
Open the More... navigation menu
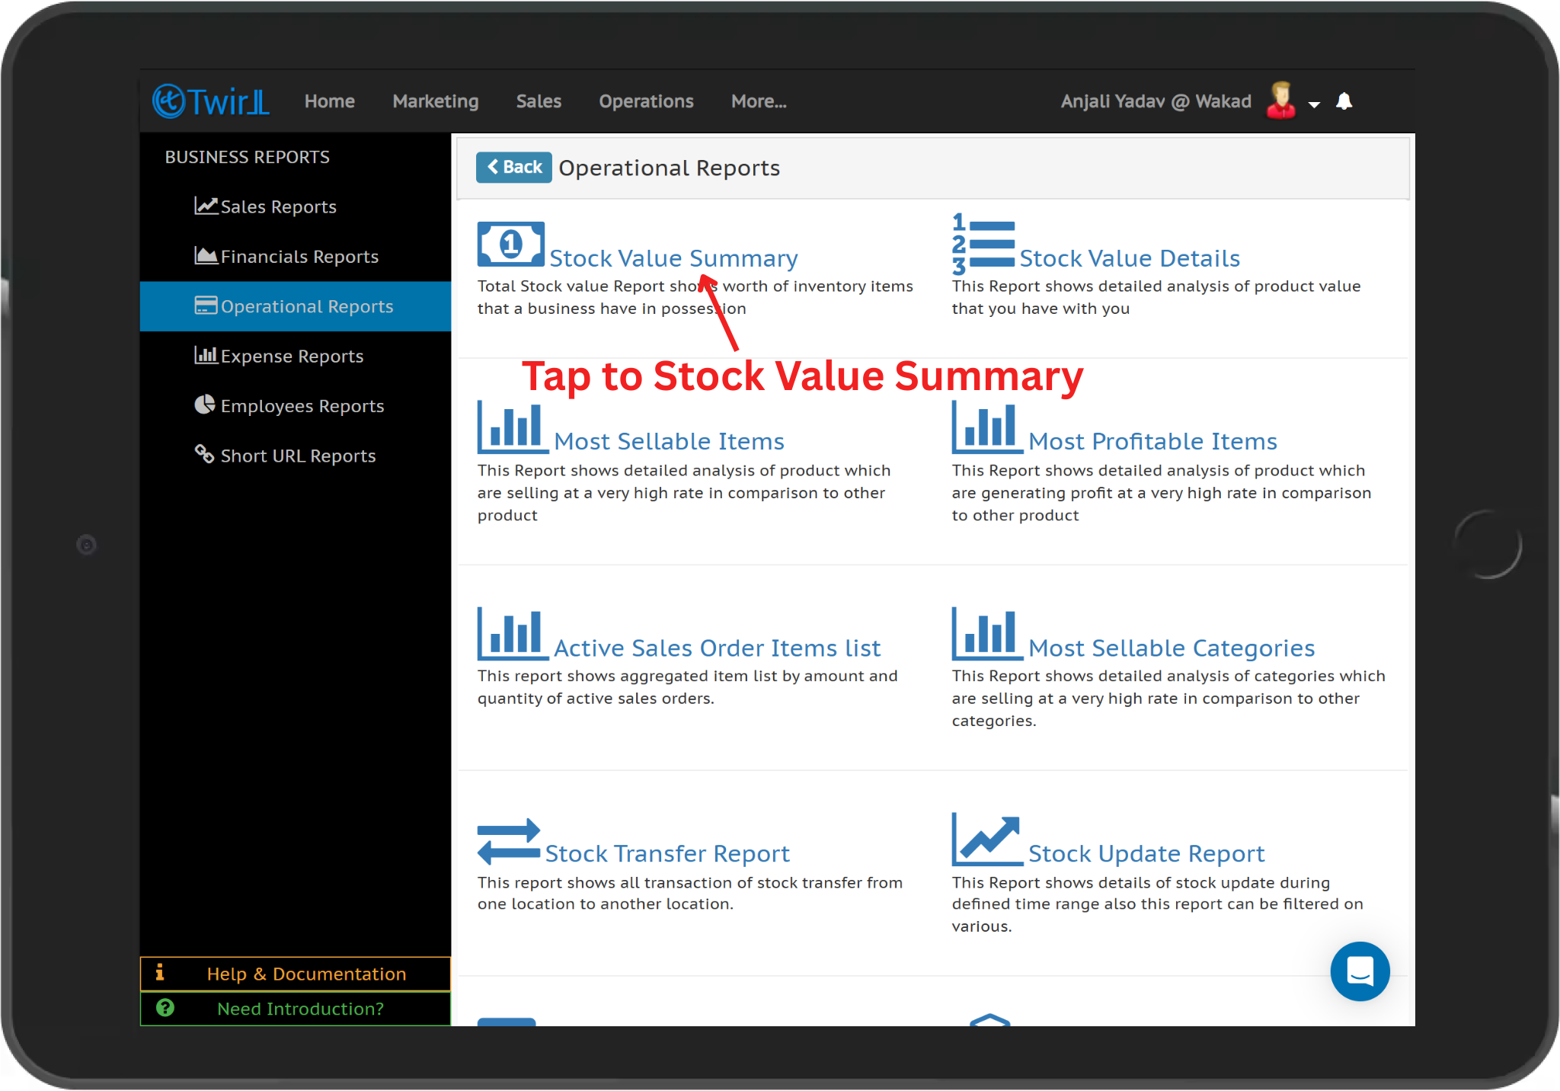coord(759,101)
